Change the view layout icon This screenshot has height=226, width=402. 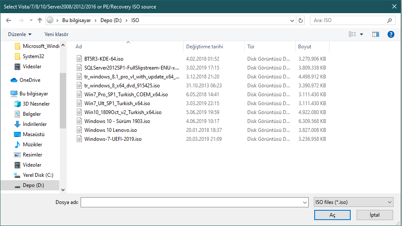(x=352, y=34)
